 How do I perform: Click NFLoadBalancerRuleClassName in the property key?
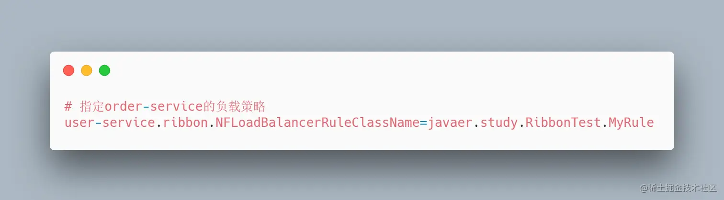tap(317, 123)
